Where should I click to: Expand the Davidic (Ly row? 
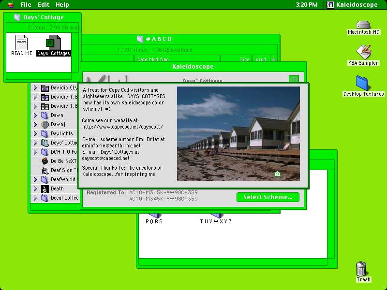tap(35, 87)
